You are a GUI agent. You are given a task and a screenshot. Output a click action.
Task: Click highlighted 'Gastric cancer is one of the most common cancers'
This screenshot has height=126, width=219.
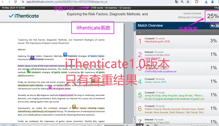pos(41,66)
